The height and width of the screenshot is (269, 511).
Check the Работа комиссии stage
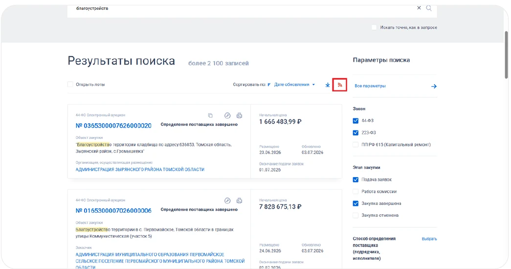(x=355, y=191)
